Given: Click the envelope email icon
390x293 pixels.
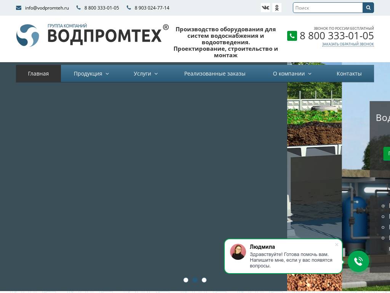Looking at the screenshot, I should [x=18, y=7].
